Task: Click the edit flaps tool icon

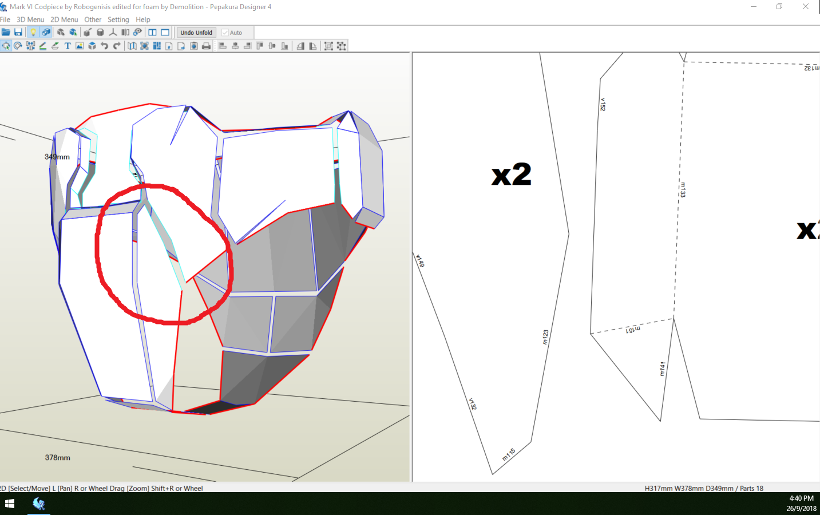Action: [55, 46]
